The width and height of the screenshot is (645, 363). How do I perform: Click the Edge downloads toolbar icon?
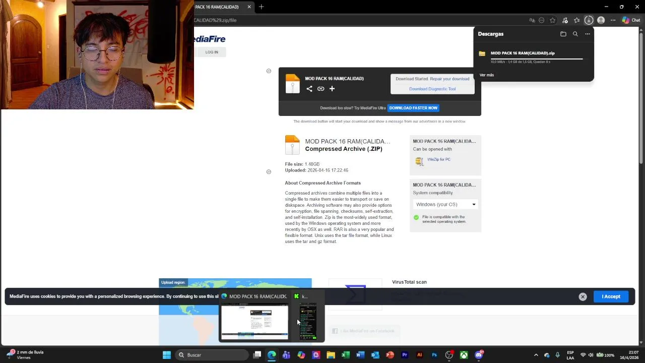coord(589,20)
